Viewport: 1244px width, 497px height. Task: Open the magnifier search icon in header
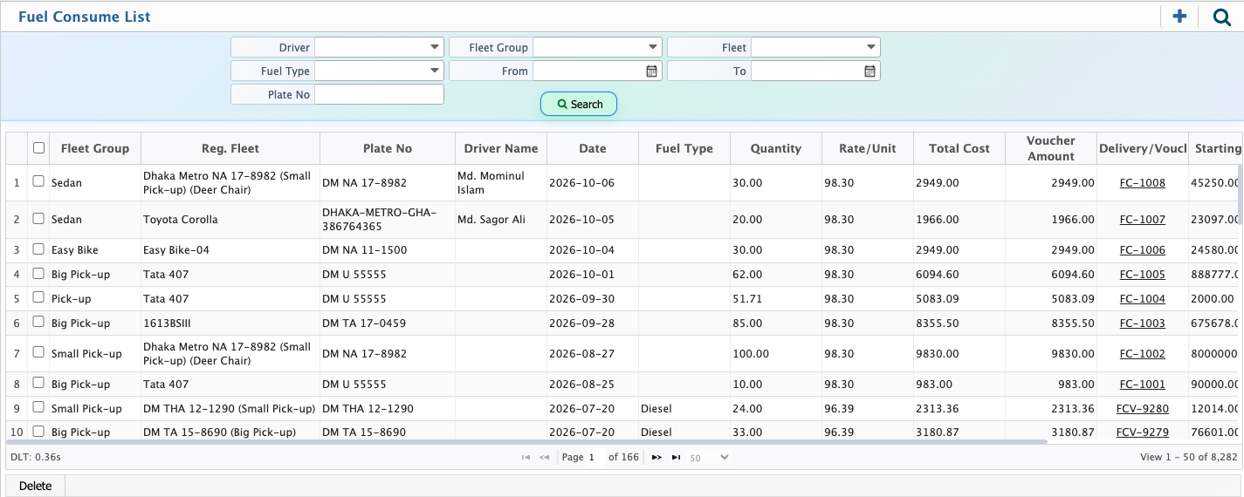1221,17
